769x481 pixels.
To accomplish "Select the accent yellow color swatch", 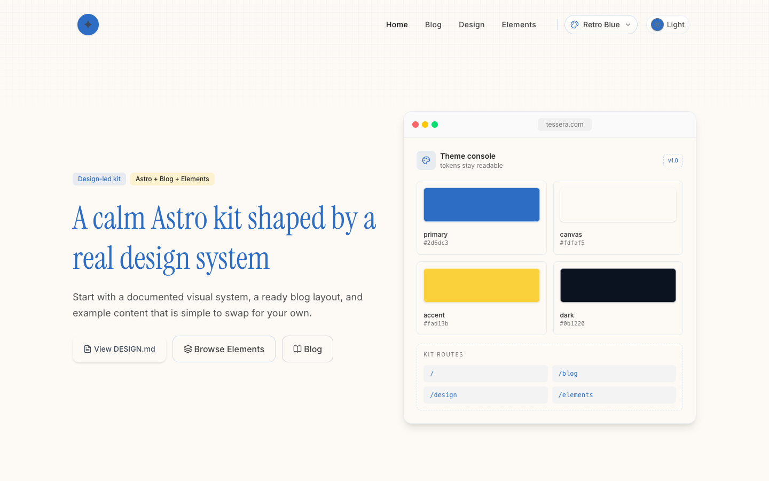I will point(482,285).
